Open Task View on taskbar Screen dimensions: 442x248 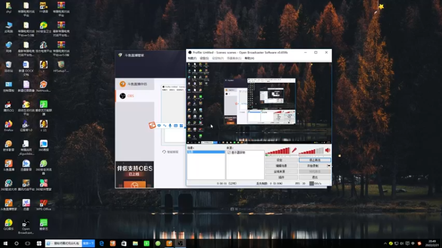point(28,243)
